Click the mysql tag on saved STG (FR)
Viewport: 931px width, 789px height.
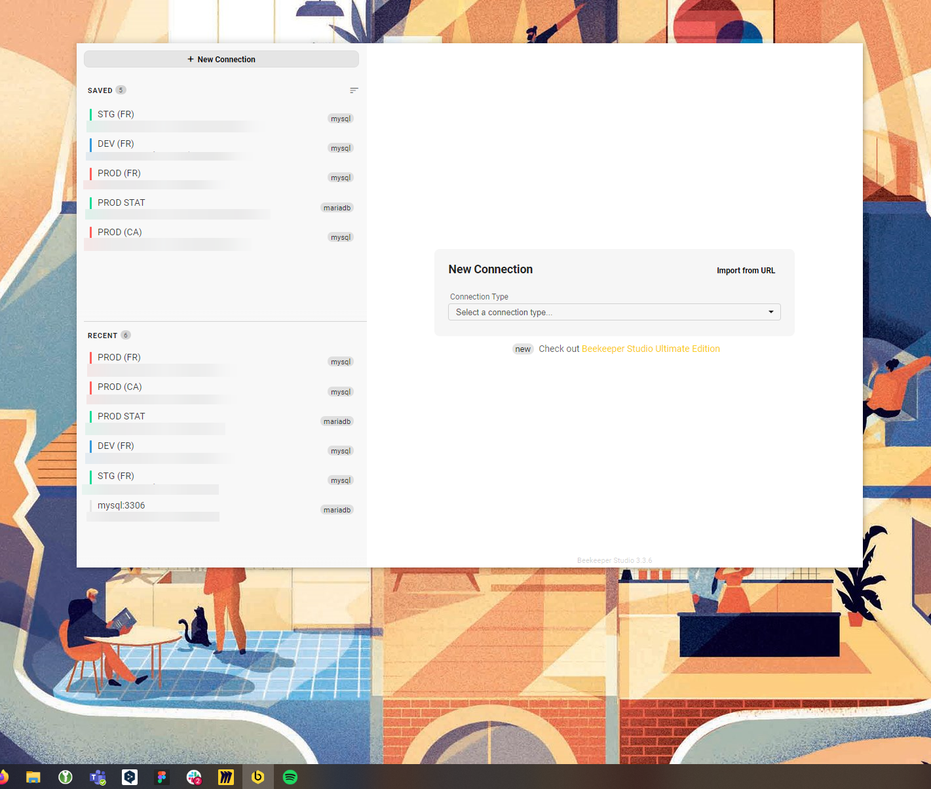(x=341, y=119)
